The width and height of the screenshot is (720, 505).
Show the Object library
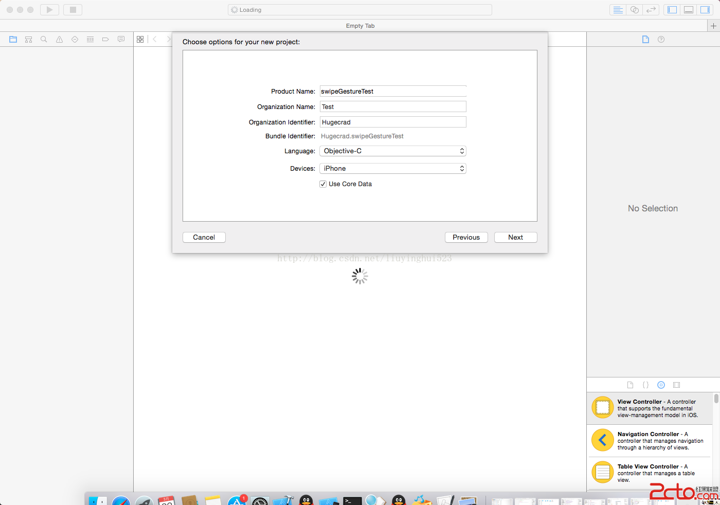(x=661, y=385)
